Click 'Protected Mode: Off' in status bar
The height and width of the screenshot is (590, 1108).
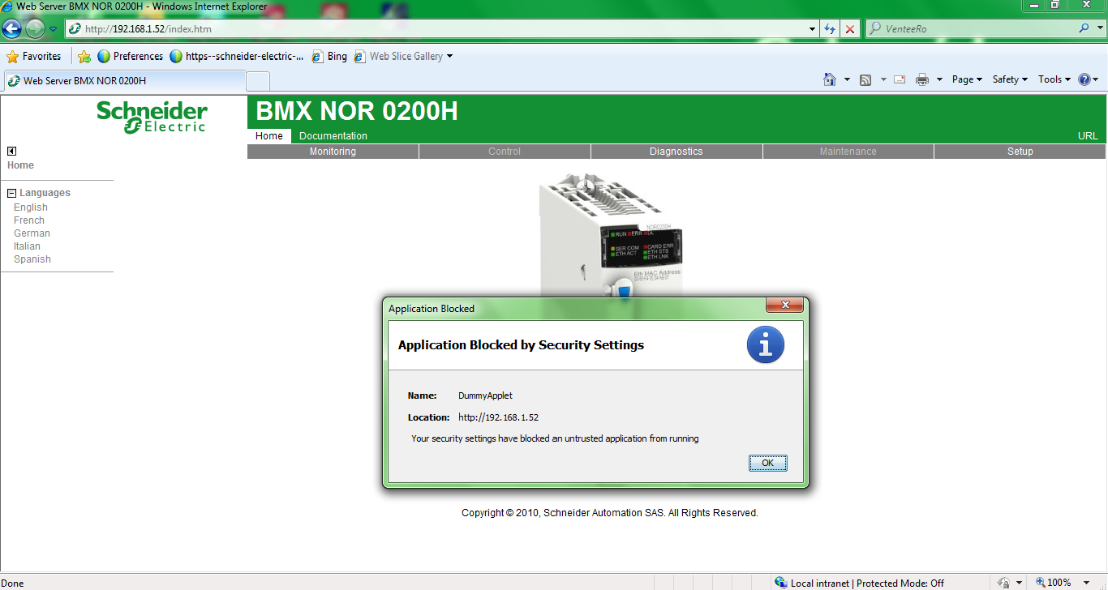pos(900,583)
